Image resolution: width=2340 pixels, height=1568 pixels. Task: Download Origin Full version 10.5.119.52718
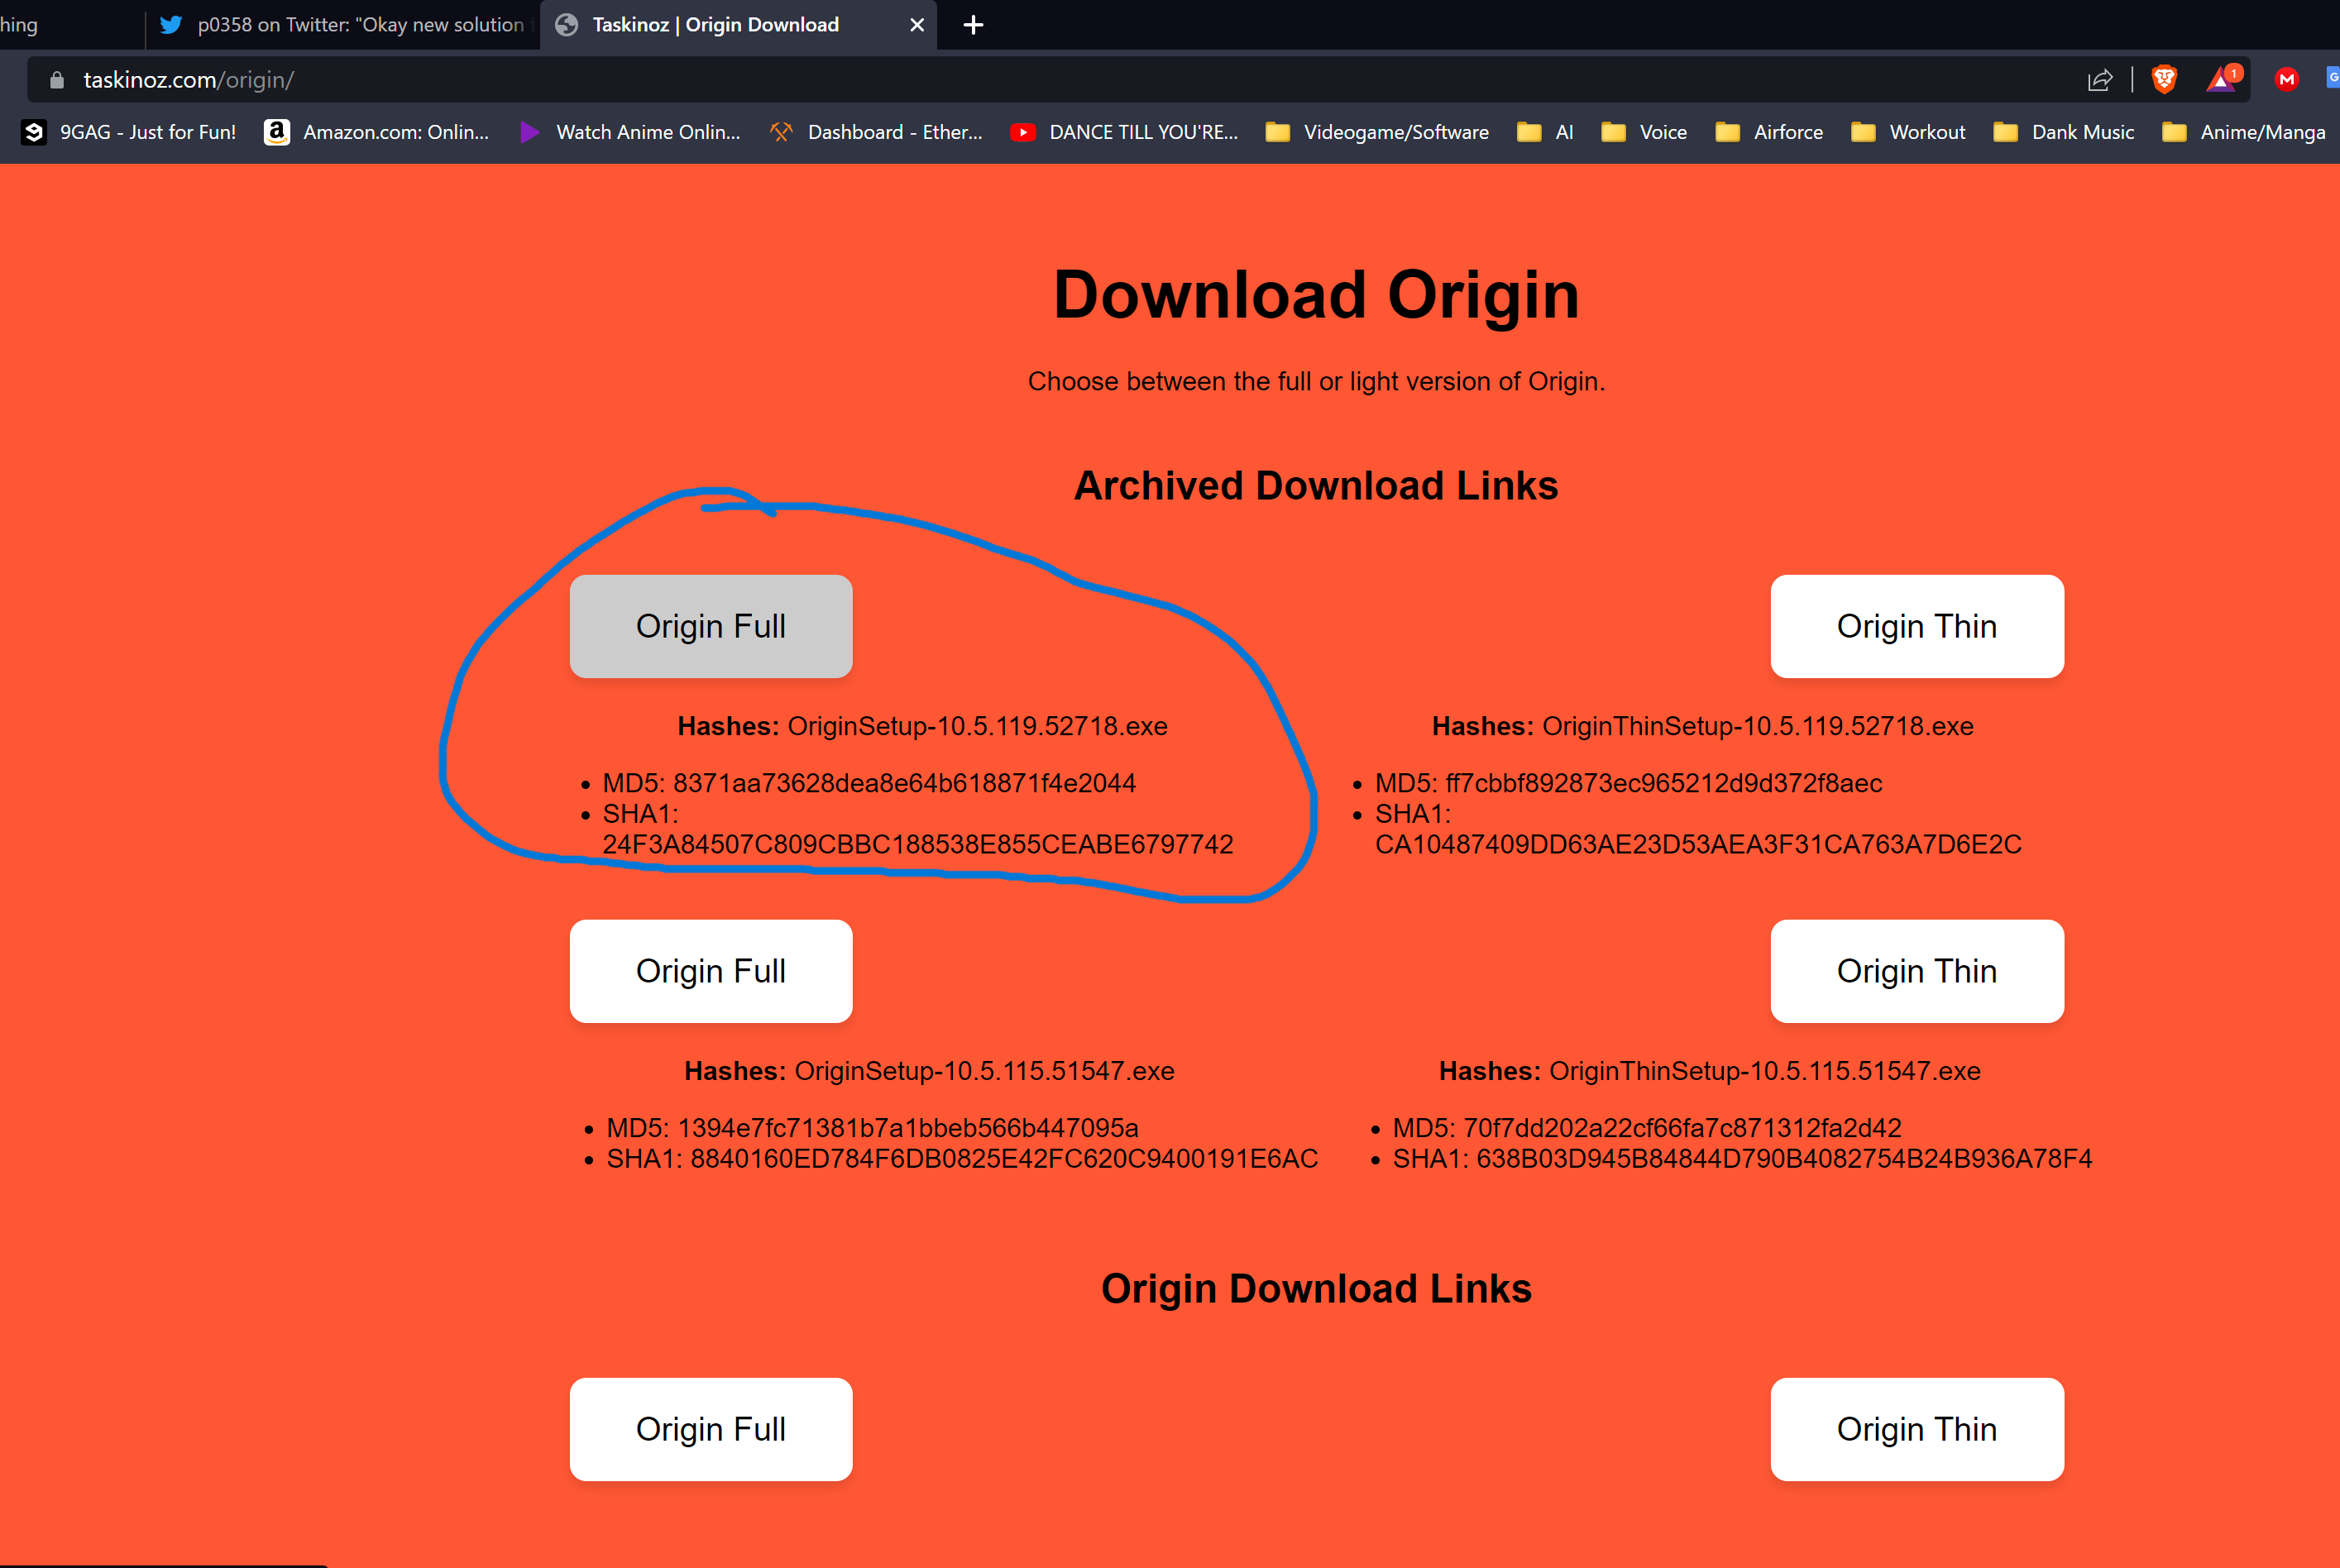[711, 626]
